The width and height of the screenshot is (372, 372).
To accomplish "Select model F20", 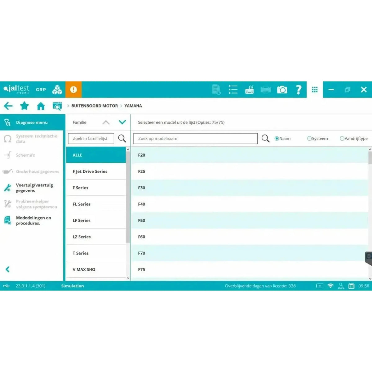I will [x=250, y=155].
